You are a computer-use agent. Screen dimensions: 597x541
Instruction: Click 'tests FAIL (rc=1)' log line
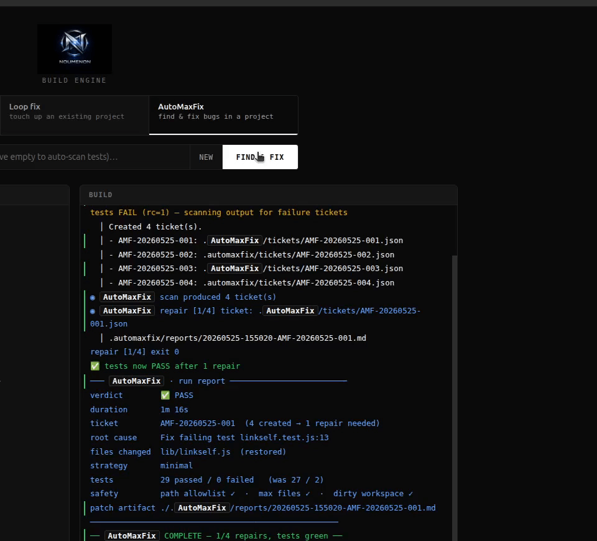(218, 213)
